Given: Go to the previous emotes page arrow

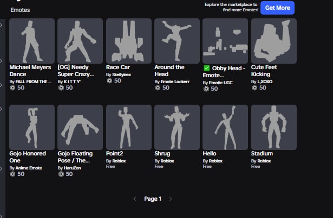Looking at the screenshot, I should coord(135,199).
